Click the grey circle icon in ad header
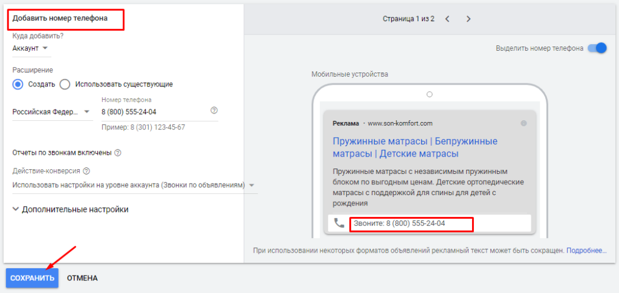The image size is (619, 293). click(523, 123)
